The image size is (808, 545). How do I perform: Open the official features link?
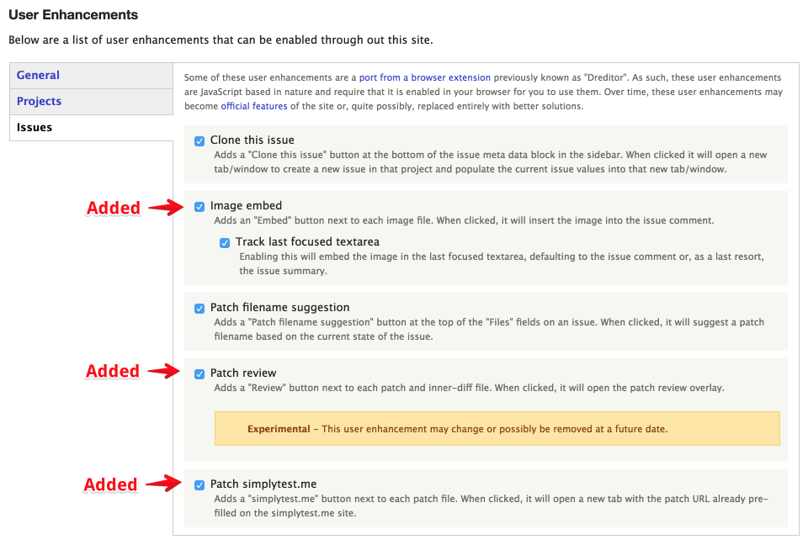tap(254, 106)
